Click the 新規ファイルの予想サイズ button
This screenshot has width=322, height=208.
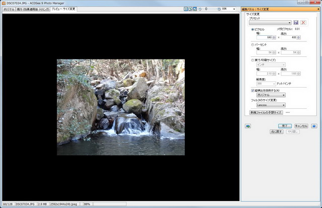coord(266,112)
